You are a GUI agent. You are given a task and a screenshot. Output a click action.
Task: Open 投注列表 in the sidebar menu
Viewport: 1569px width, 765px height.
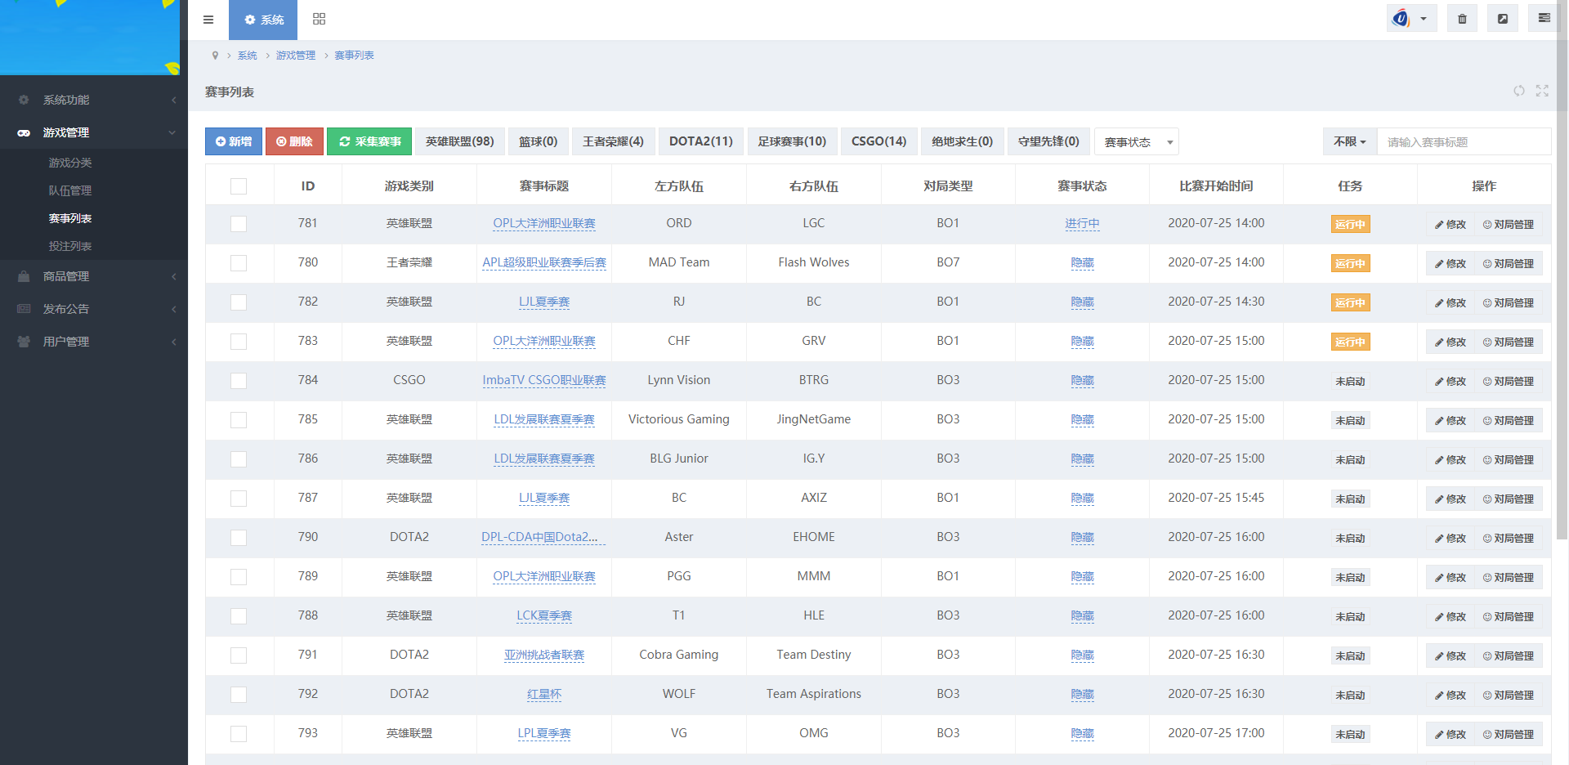pyautogui.click(x=69, y=245)
